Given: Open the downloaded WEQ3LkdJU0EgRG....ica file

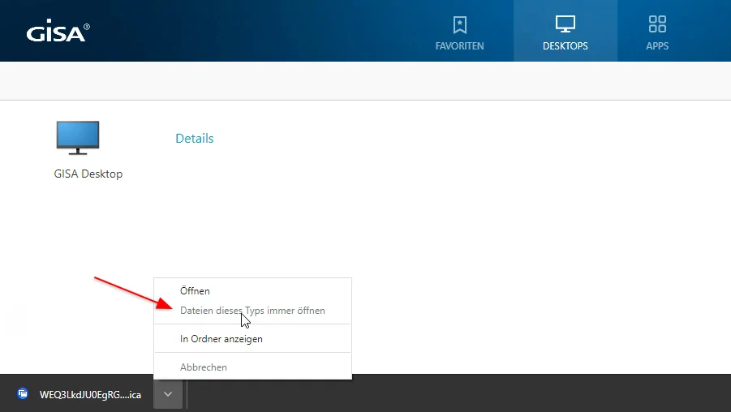Looking at the screenshot, I should tap(90, 395).
